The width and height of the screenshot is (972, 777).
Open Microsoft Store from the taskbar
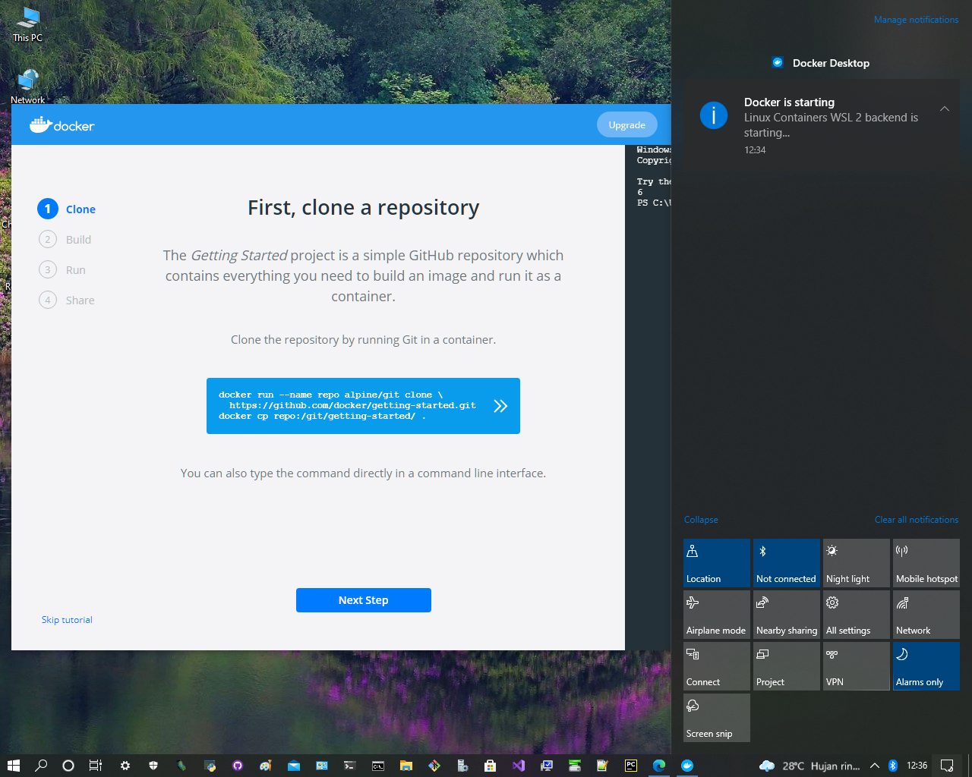coord(491,766)
